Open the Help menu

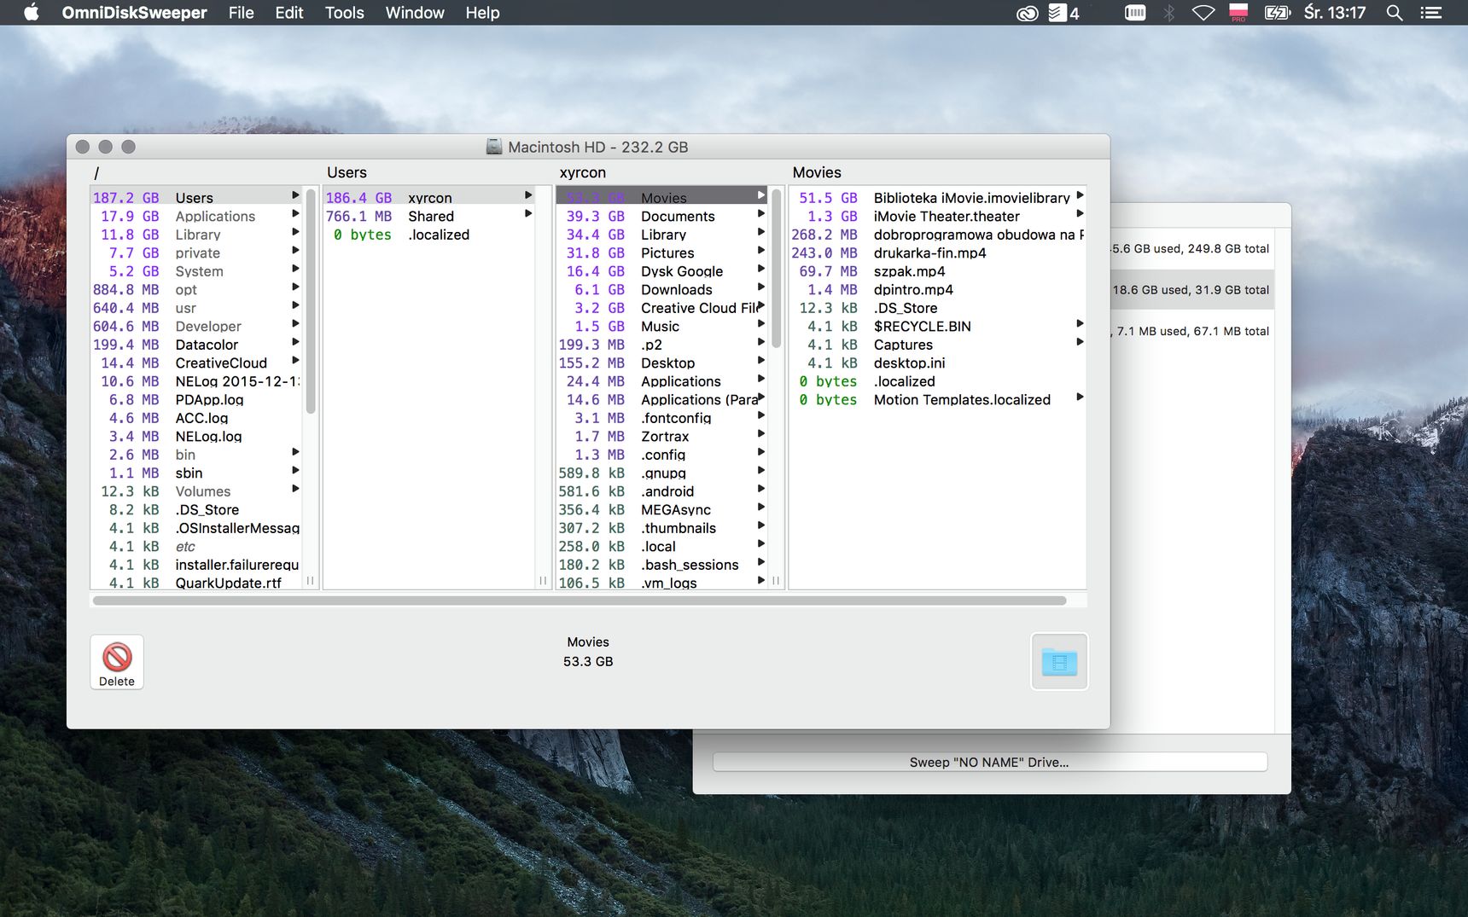point(482,13)
